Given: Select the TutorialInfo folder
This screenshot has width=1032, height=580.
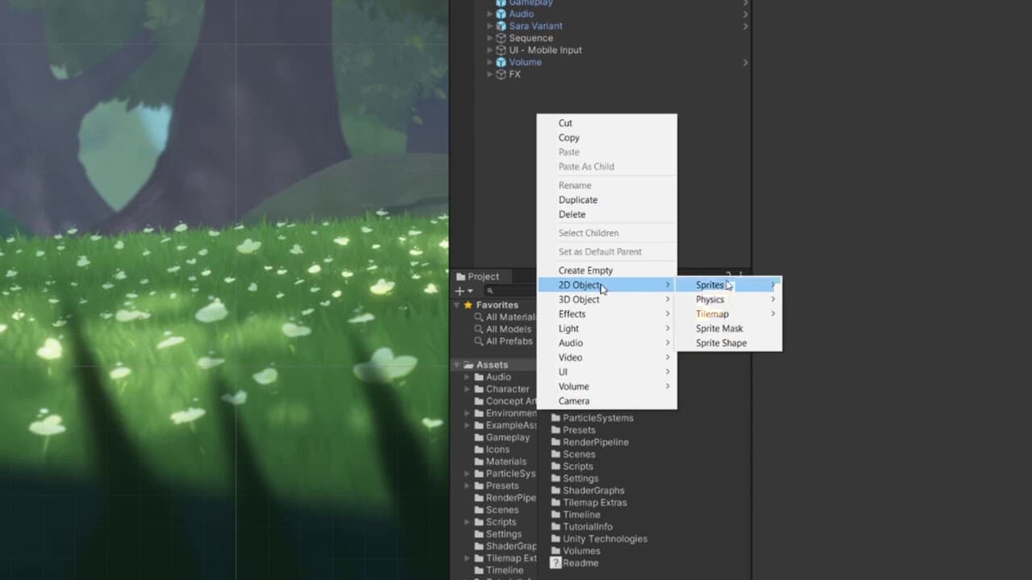Looking at the screenshot, I should point(581,527).
